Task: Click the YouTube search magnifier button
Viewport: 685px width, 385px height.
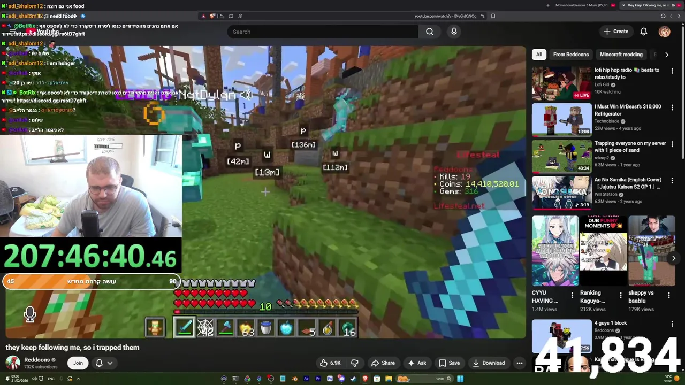Action: tap(430, 32)
